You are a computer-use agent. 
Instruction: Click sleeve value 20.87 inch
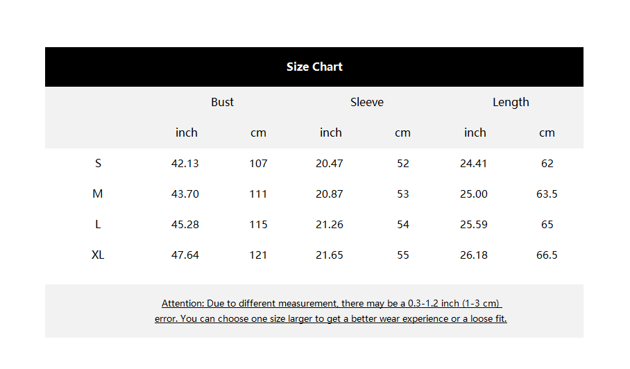(x=330, y=194)
